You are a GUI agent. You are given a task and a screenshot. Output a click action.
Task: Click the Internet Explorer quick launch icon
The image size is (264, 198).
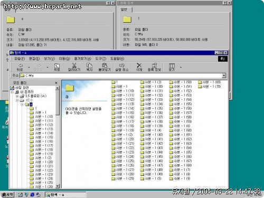click(32, 195)
